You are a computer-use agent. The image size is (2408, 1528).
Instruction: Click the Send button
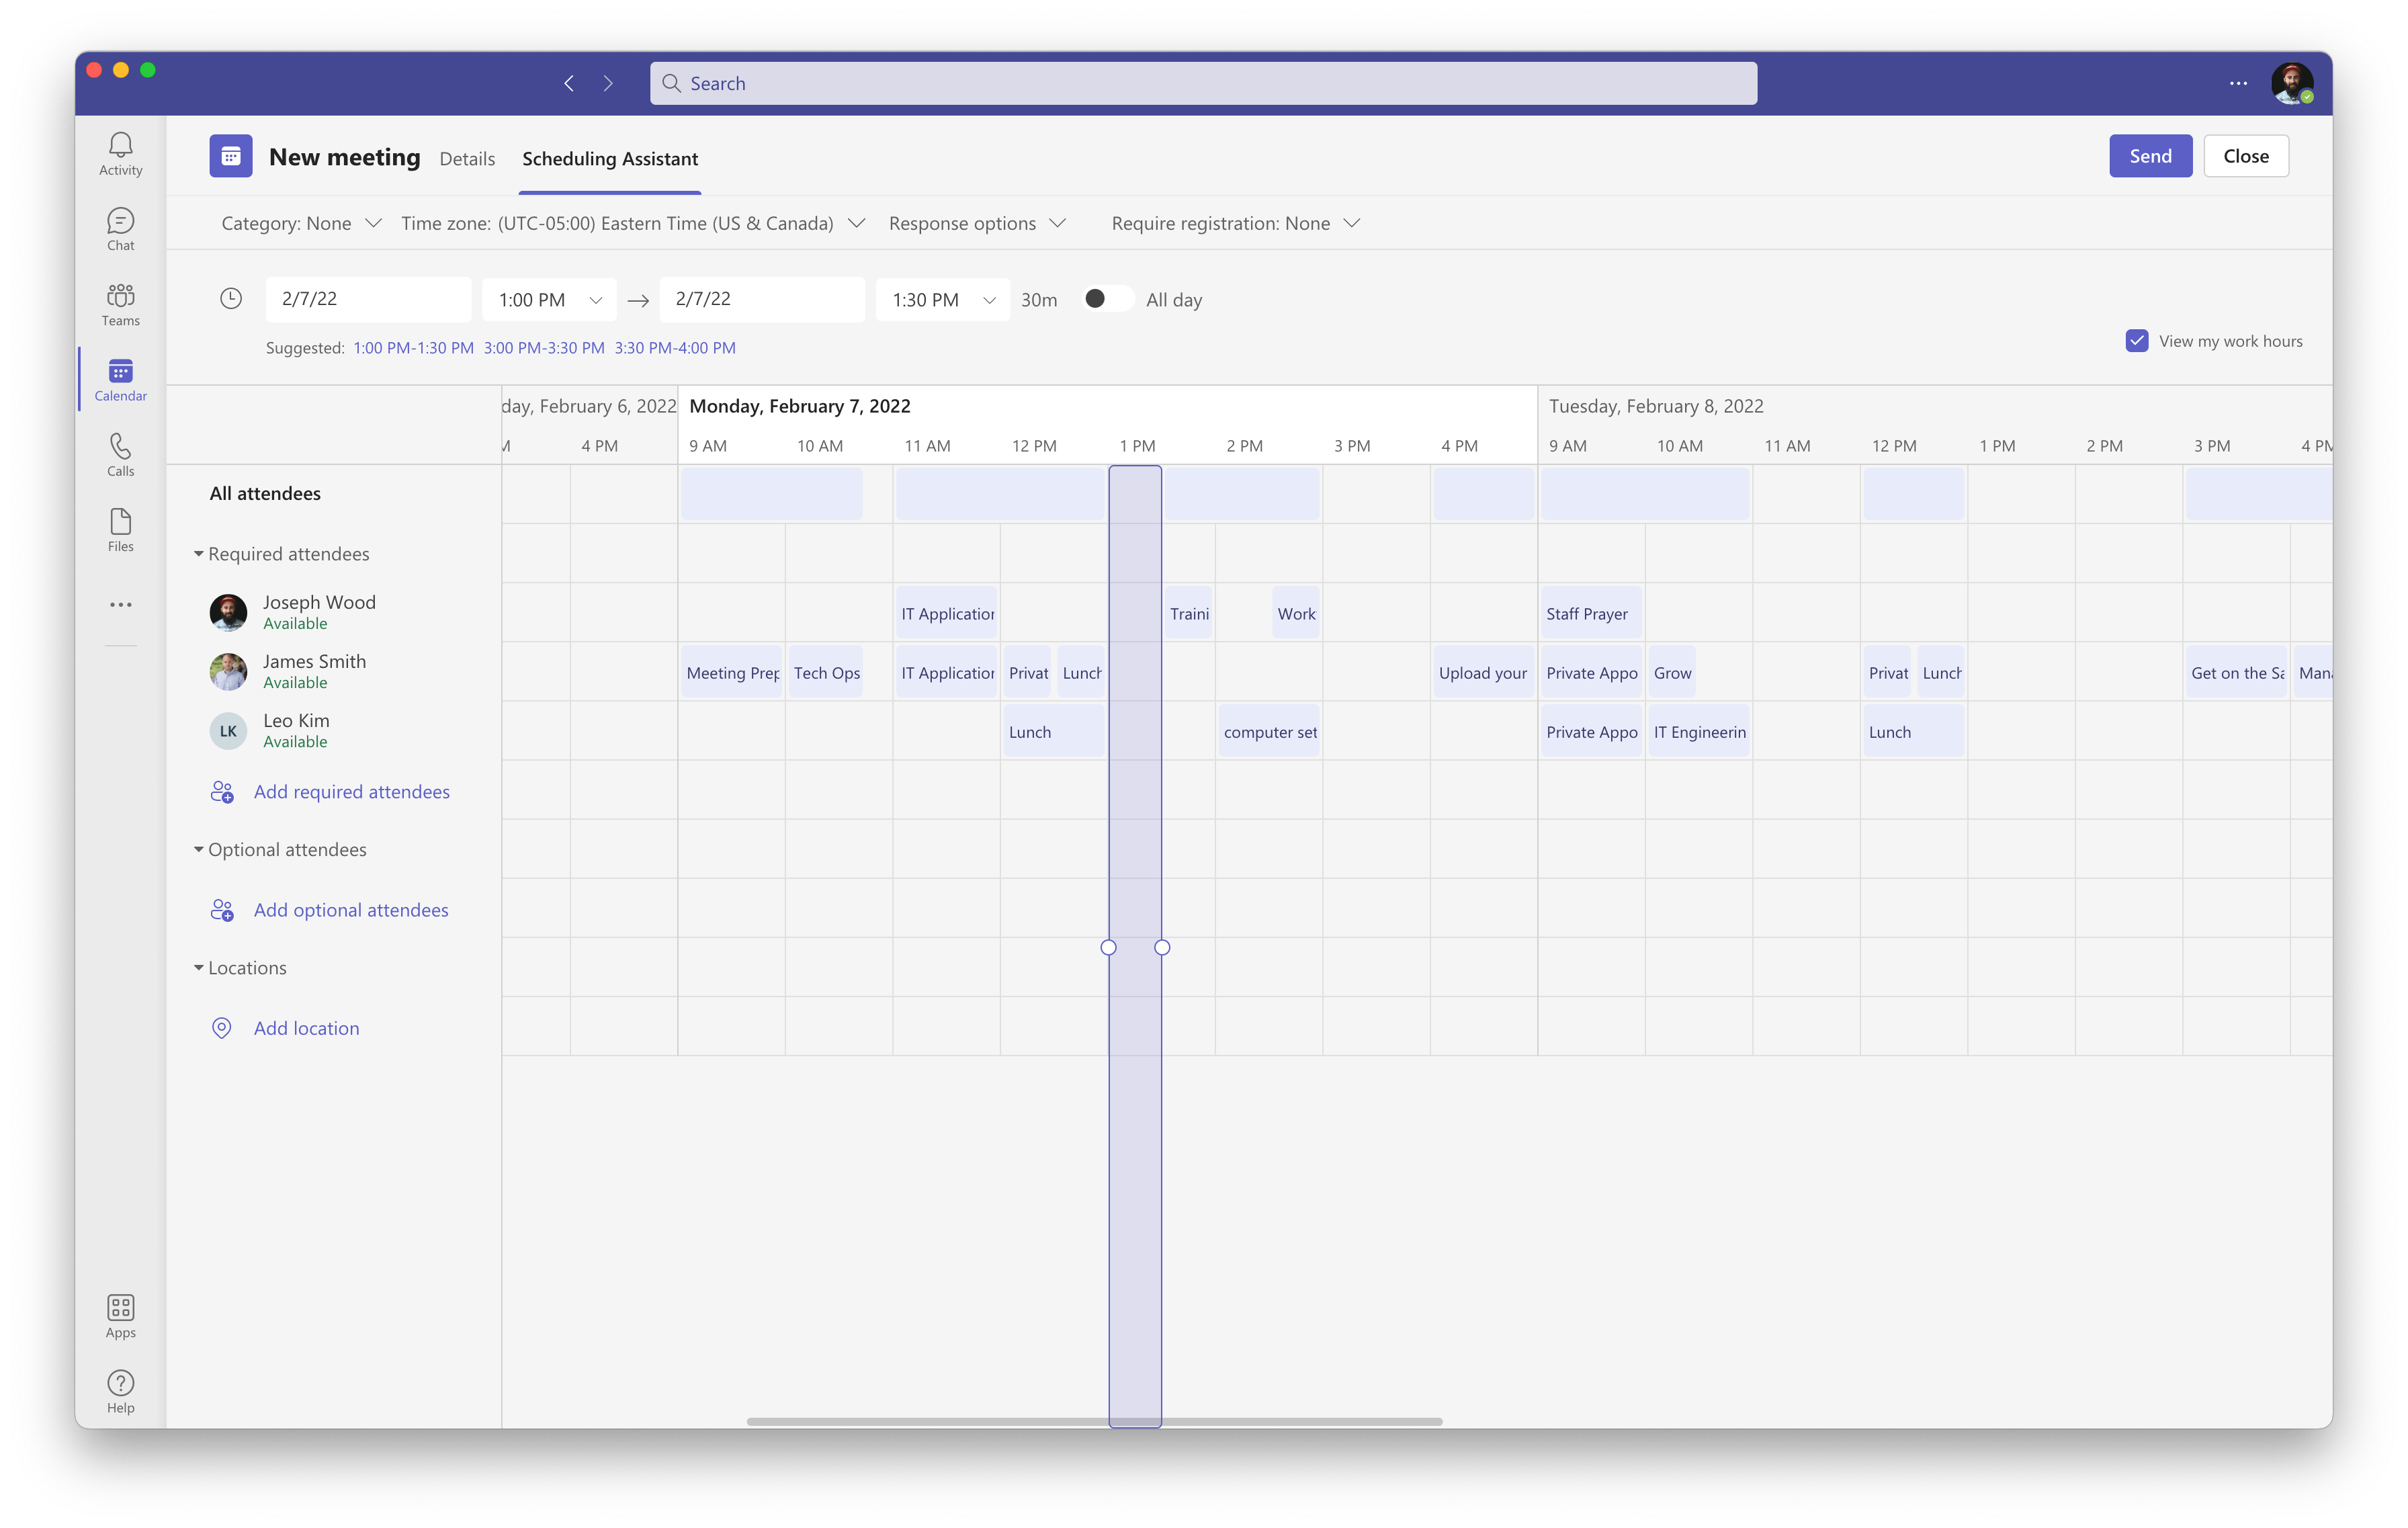point(2148,156)
